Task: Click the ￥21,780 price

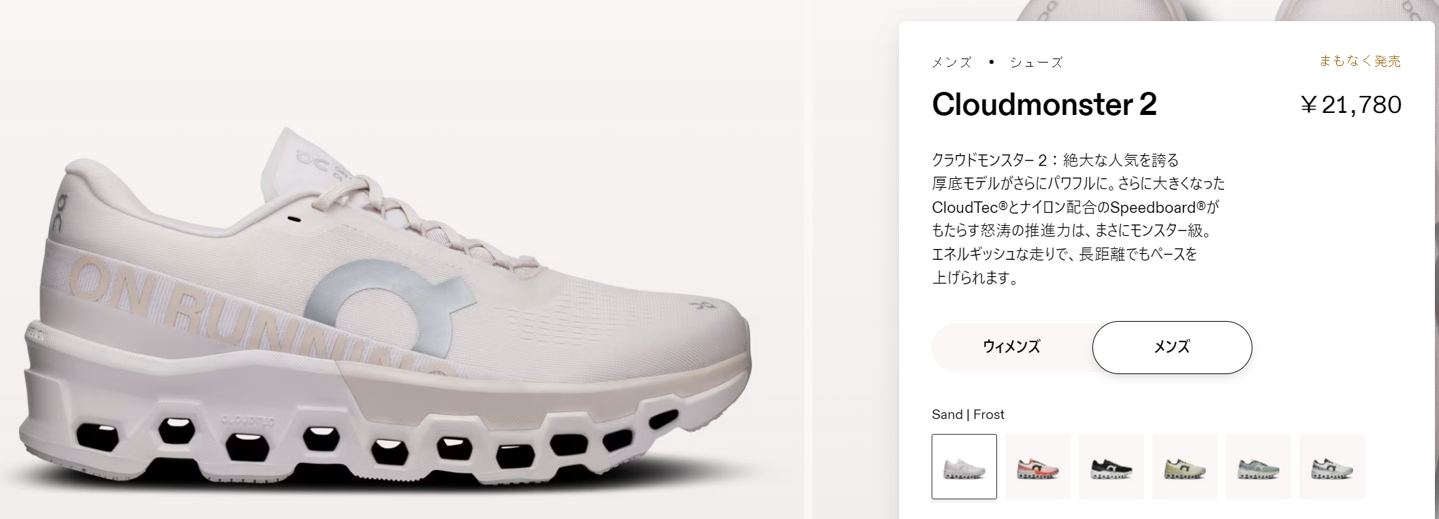Action: pyautogui.click(x=1350, y=105)
